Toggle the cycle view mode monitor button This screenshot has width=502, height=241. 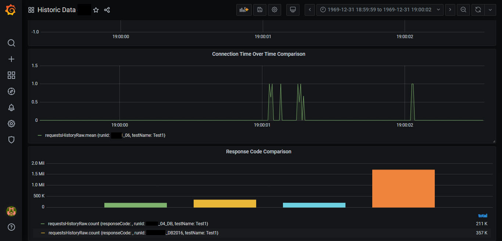point(293,10)
